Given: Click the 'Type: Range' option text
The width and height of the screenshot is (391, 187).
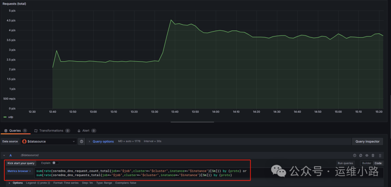Looking at the screenshot, I should pyautogui.click(x=104, y=183).
